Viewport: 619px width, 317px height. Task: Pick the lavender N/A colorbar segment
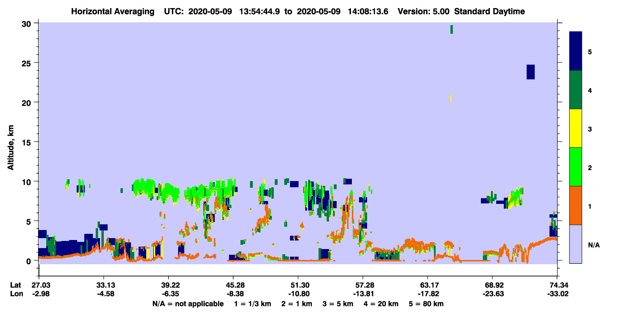(576, 244)
